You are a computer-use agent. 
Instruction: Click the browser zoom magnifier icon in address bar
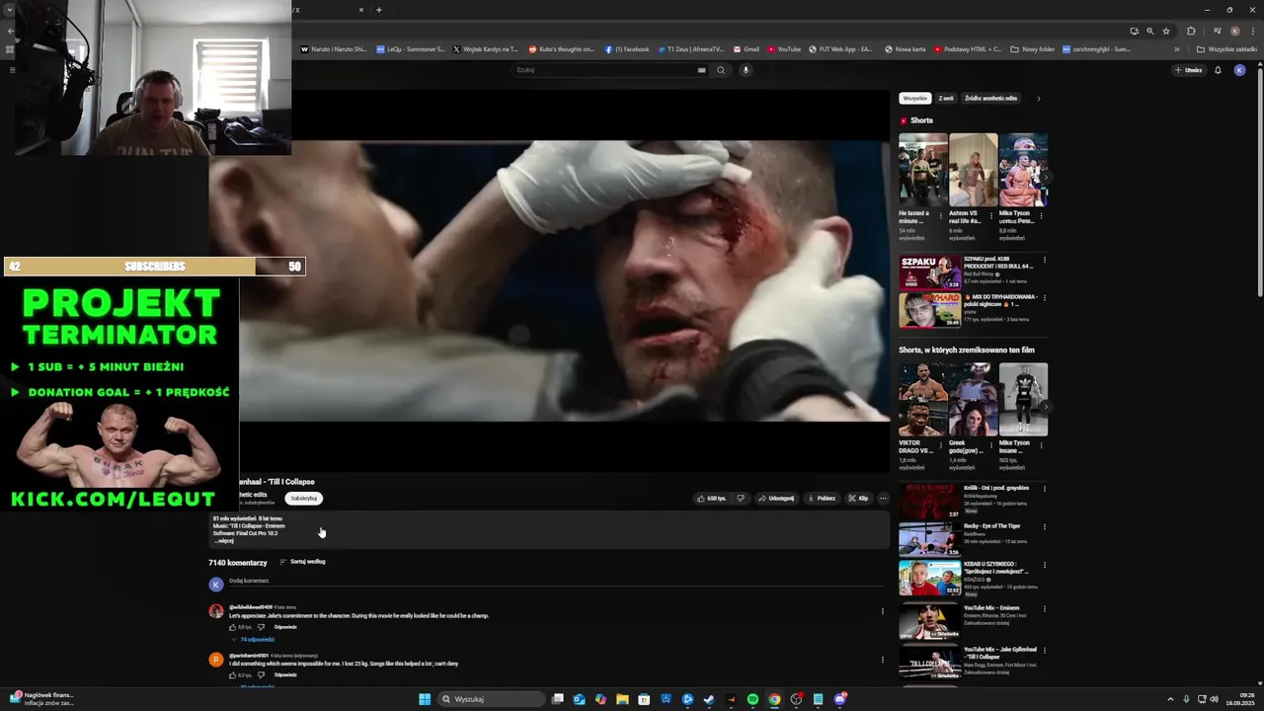(1149, 31)
